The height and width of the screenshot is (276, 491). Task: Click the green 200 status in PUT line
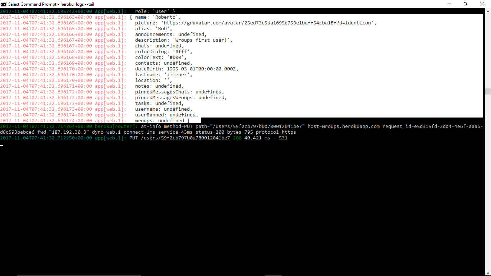(237, 138)
